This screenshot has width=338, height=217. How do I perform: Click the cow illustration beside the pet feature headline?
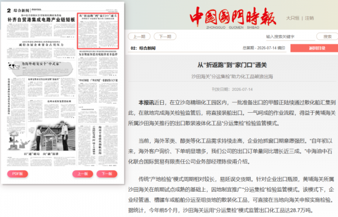tap(14, 66)
